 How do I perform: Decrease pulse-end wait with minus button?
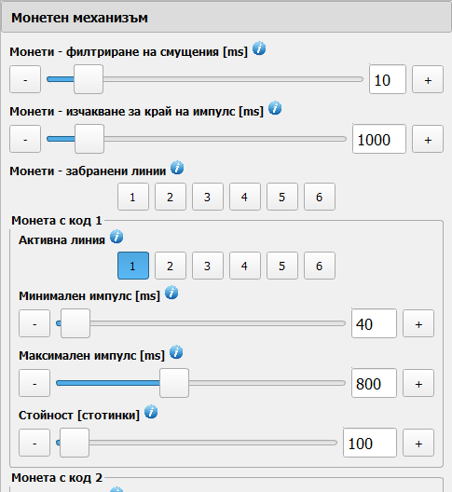[x=25, y=139]
